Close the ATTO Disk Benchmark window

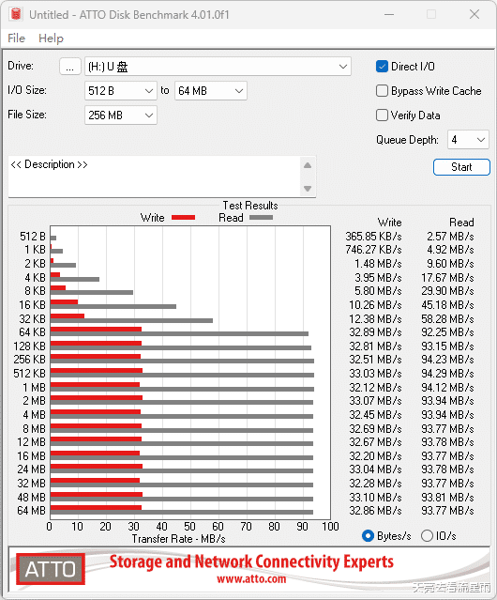(474, 14)
